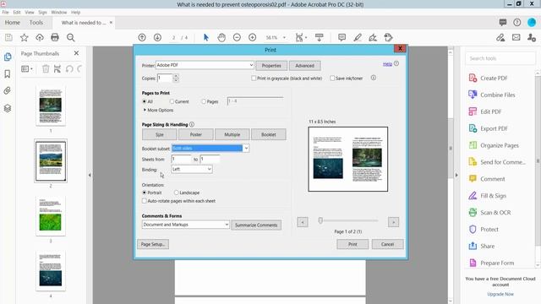Click Summarize Comments button
This screenshot has width=541, height=304.
click(x=256, y=225)
